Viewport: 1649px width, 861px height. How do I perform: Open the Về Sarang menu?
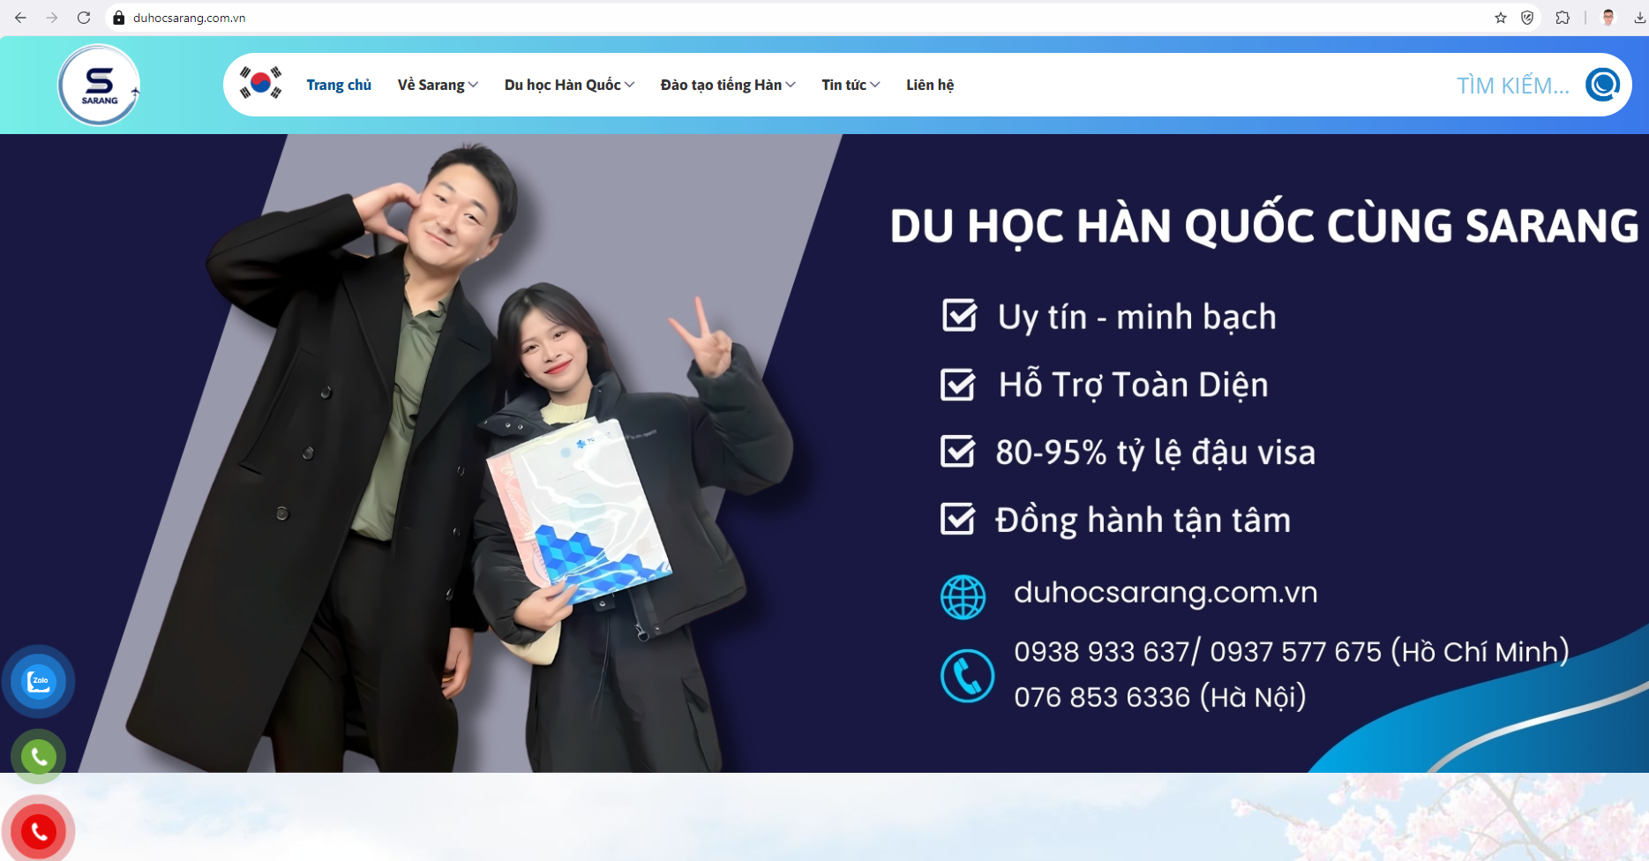coord(431,85)
